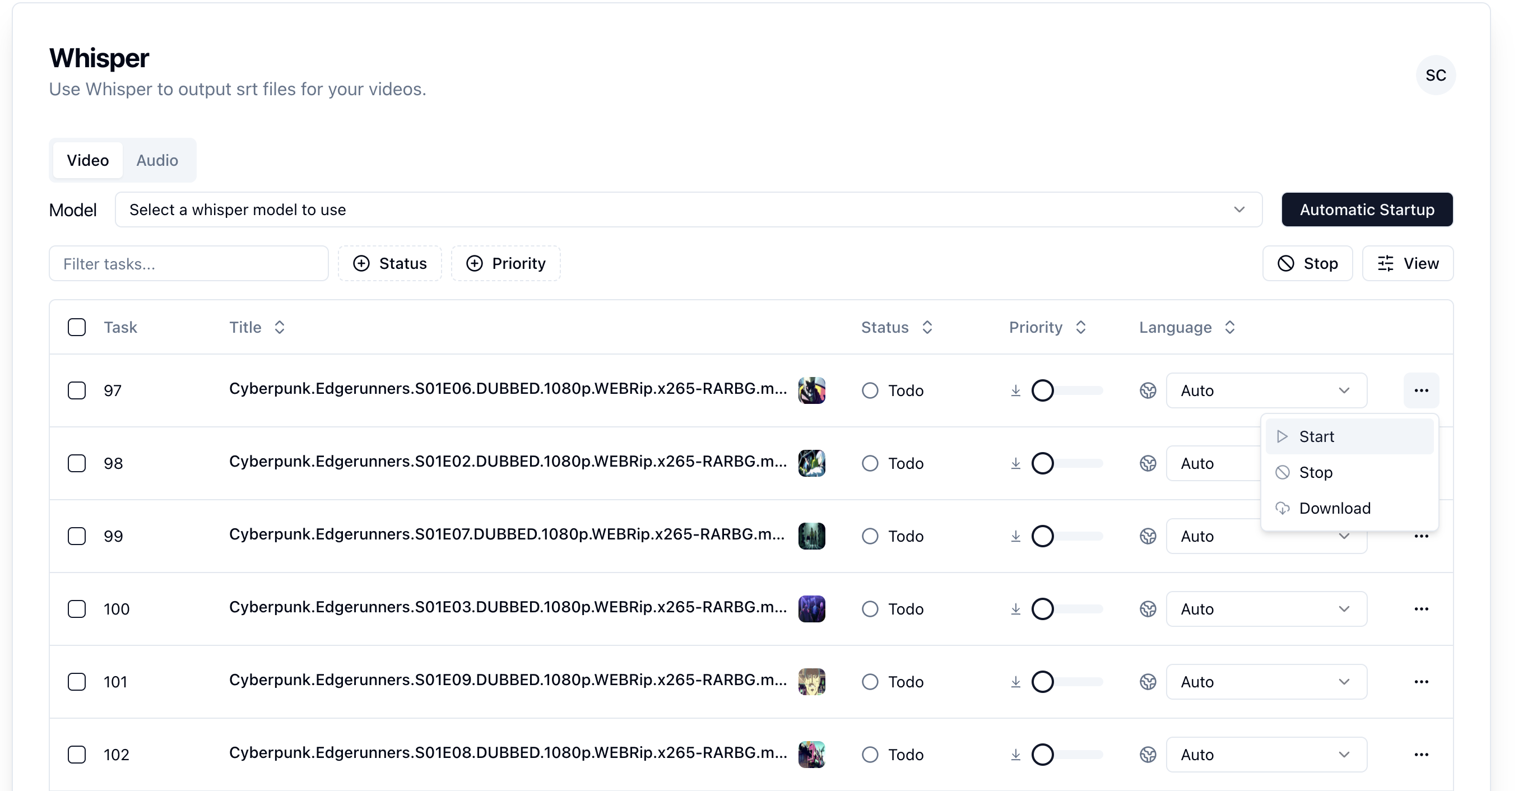
Task: Sort by the Title column arrows
Action: point(280,328)
